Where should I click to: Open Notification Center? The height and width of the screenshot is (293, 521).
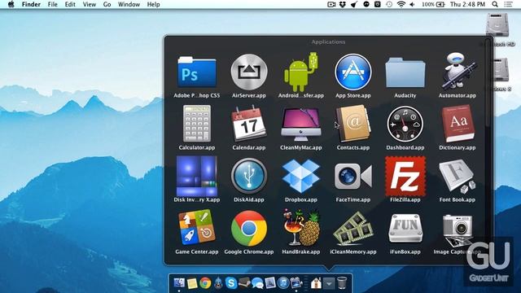point(508,4)
